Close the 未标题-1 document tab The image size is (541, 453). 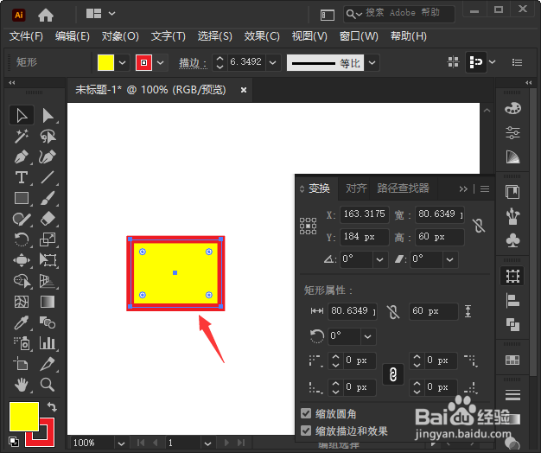pyautogui.click(x=244, y=90)
